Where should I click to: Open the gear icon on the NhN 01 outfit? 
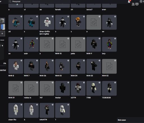[x=21, y=83]
